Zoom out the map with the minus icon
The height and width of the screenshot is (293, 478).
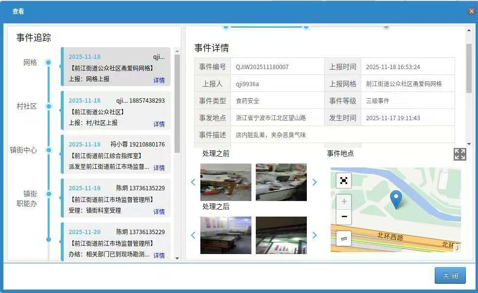[x=344, y=217]
